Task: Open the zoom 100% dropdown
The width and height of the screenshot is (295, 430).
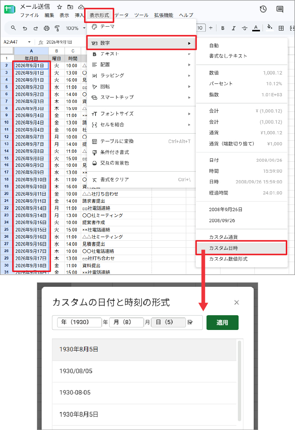Action: tap(76, 28)
